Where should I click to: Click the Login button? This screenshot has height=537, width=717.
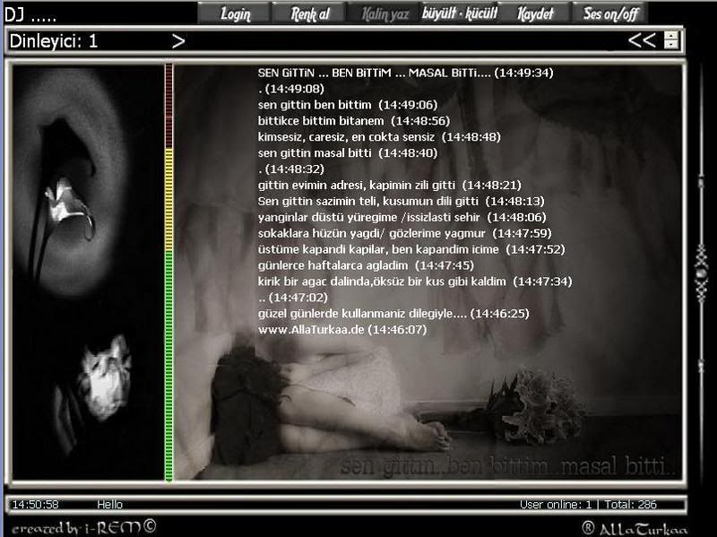coord(236,13)
